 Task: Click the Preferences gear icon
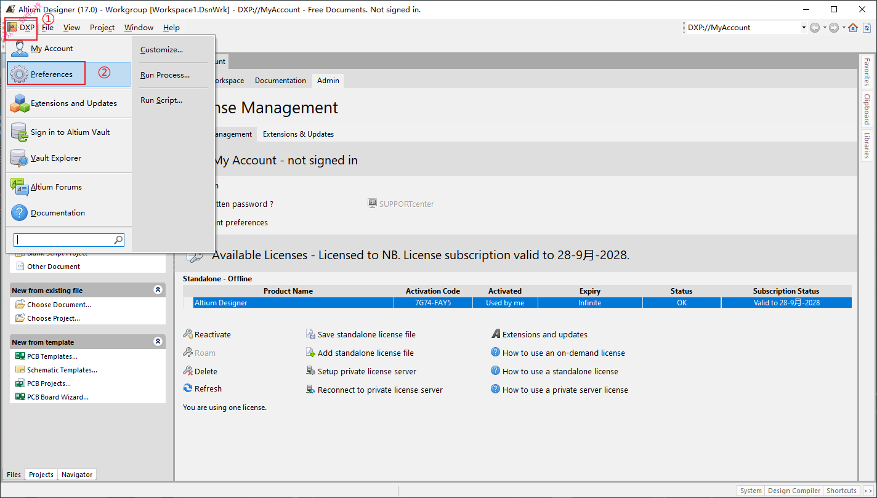[20, 74]
